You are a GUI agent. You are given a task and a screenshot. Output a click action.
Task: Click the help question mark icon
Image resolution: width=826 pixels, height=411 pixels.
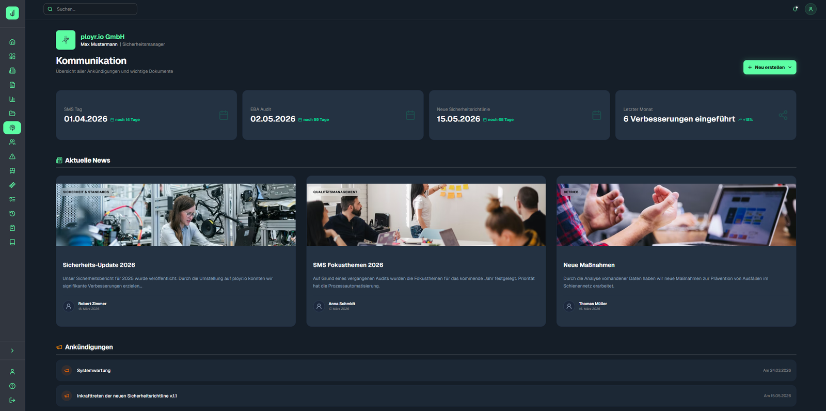12,386
